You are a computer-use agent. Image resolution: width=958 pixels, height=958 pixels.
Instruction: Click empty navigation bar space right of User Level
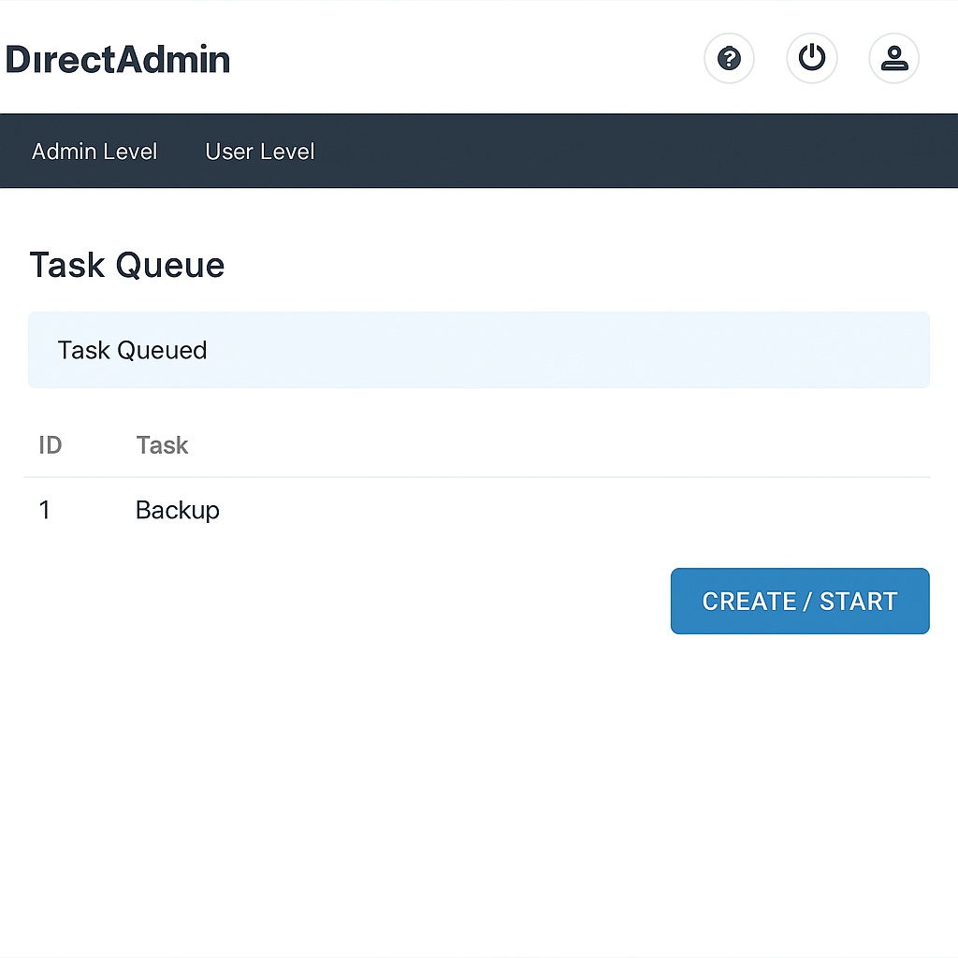pos(636,152)
